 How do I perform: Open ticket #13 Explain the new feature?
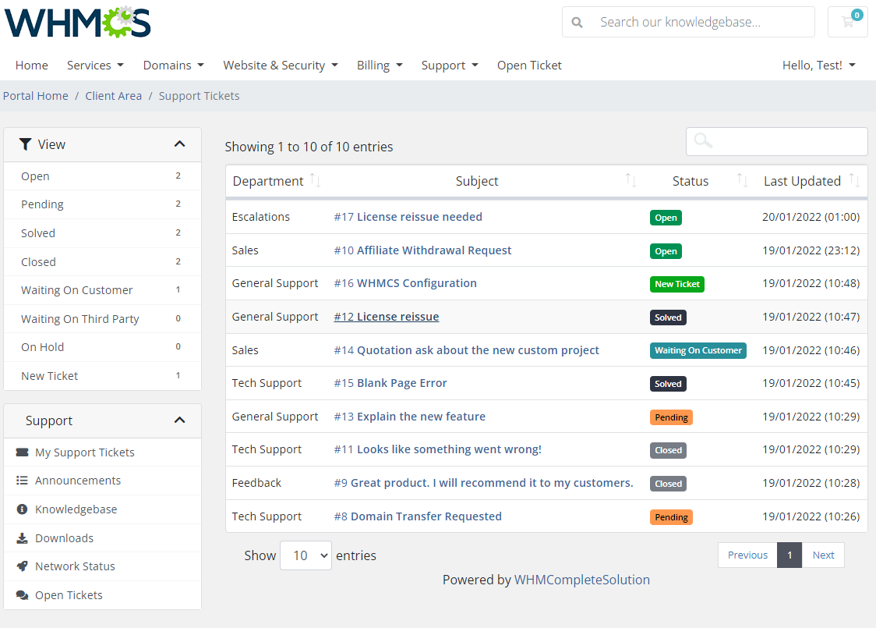[409, 417]
